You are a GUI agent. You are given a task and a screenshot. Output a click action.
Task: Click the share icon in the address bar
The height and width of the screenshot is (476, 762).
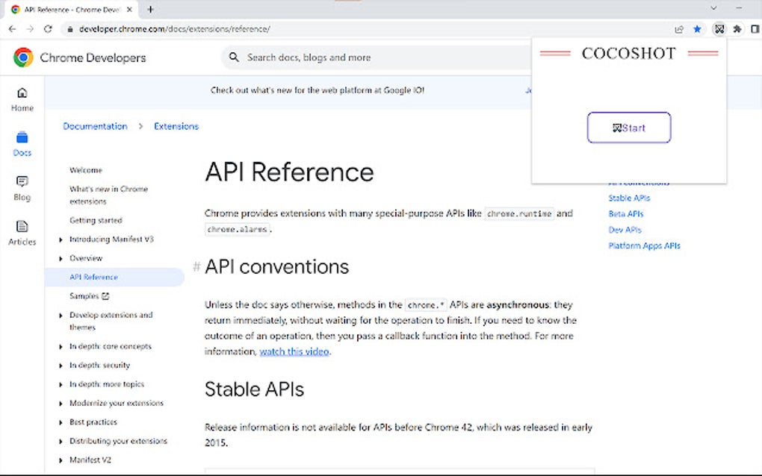678,28
